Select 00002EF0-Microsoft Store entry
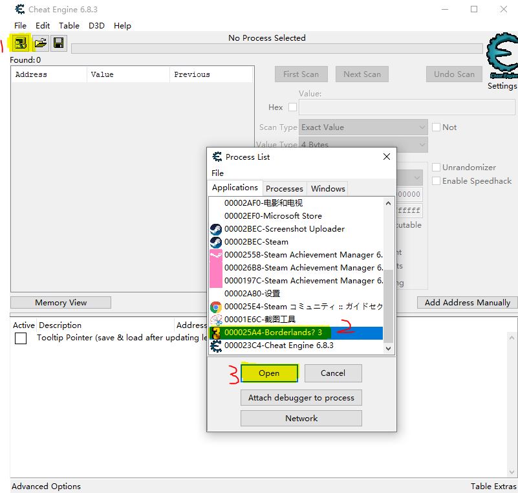518x493 pixels. click(296, 216)
